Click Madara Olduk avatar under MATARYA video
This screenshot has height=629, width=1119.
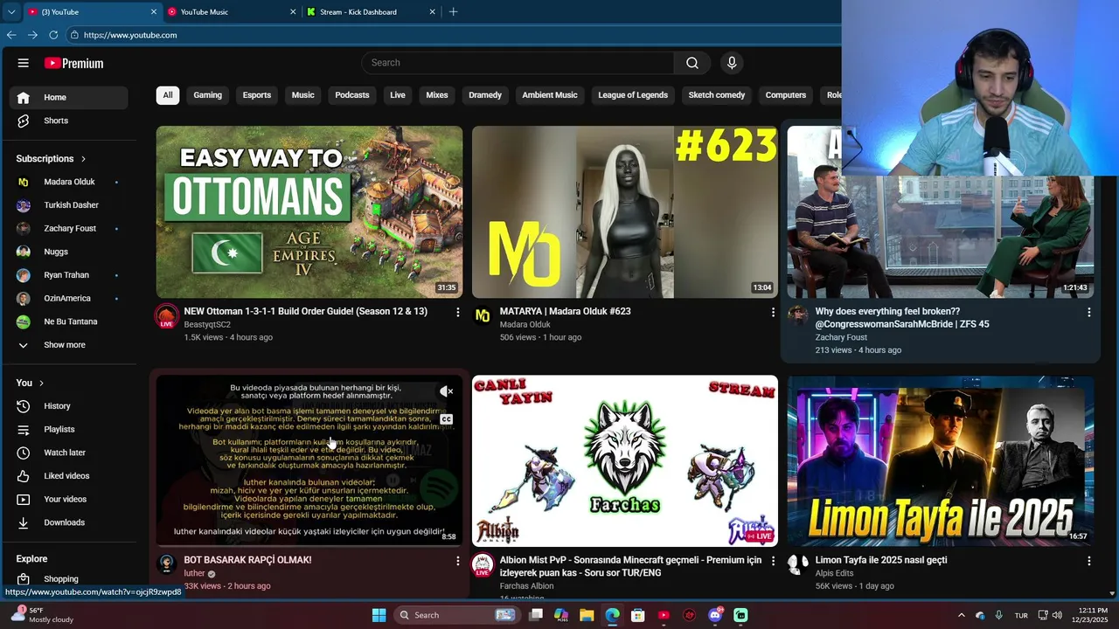point(482,315)
